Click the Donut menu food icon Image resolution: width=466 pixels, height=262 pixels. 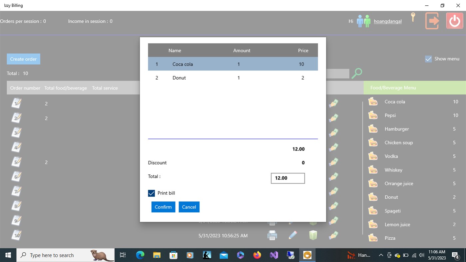pyautogui.click(x=373, y=197)
